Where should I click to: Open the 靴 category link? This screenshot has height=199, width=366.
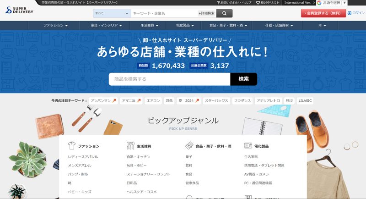[x=70, y=183]
